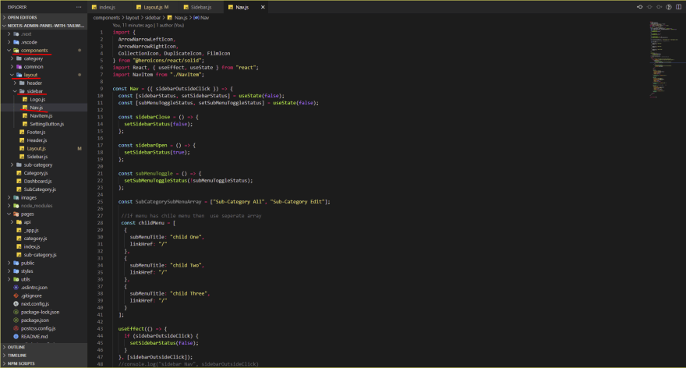This screenshot has height=368, width=686.
Task: Collapse the project root folder section
Action: click(44, 26)
